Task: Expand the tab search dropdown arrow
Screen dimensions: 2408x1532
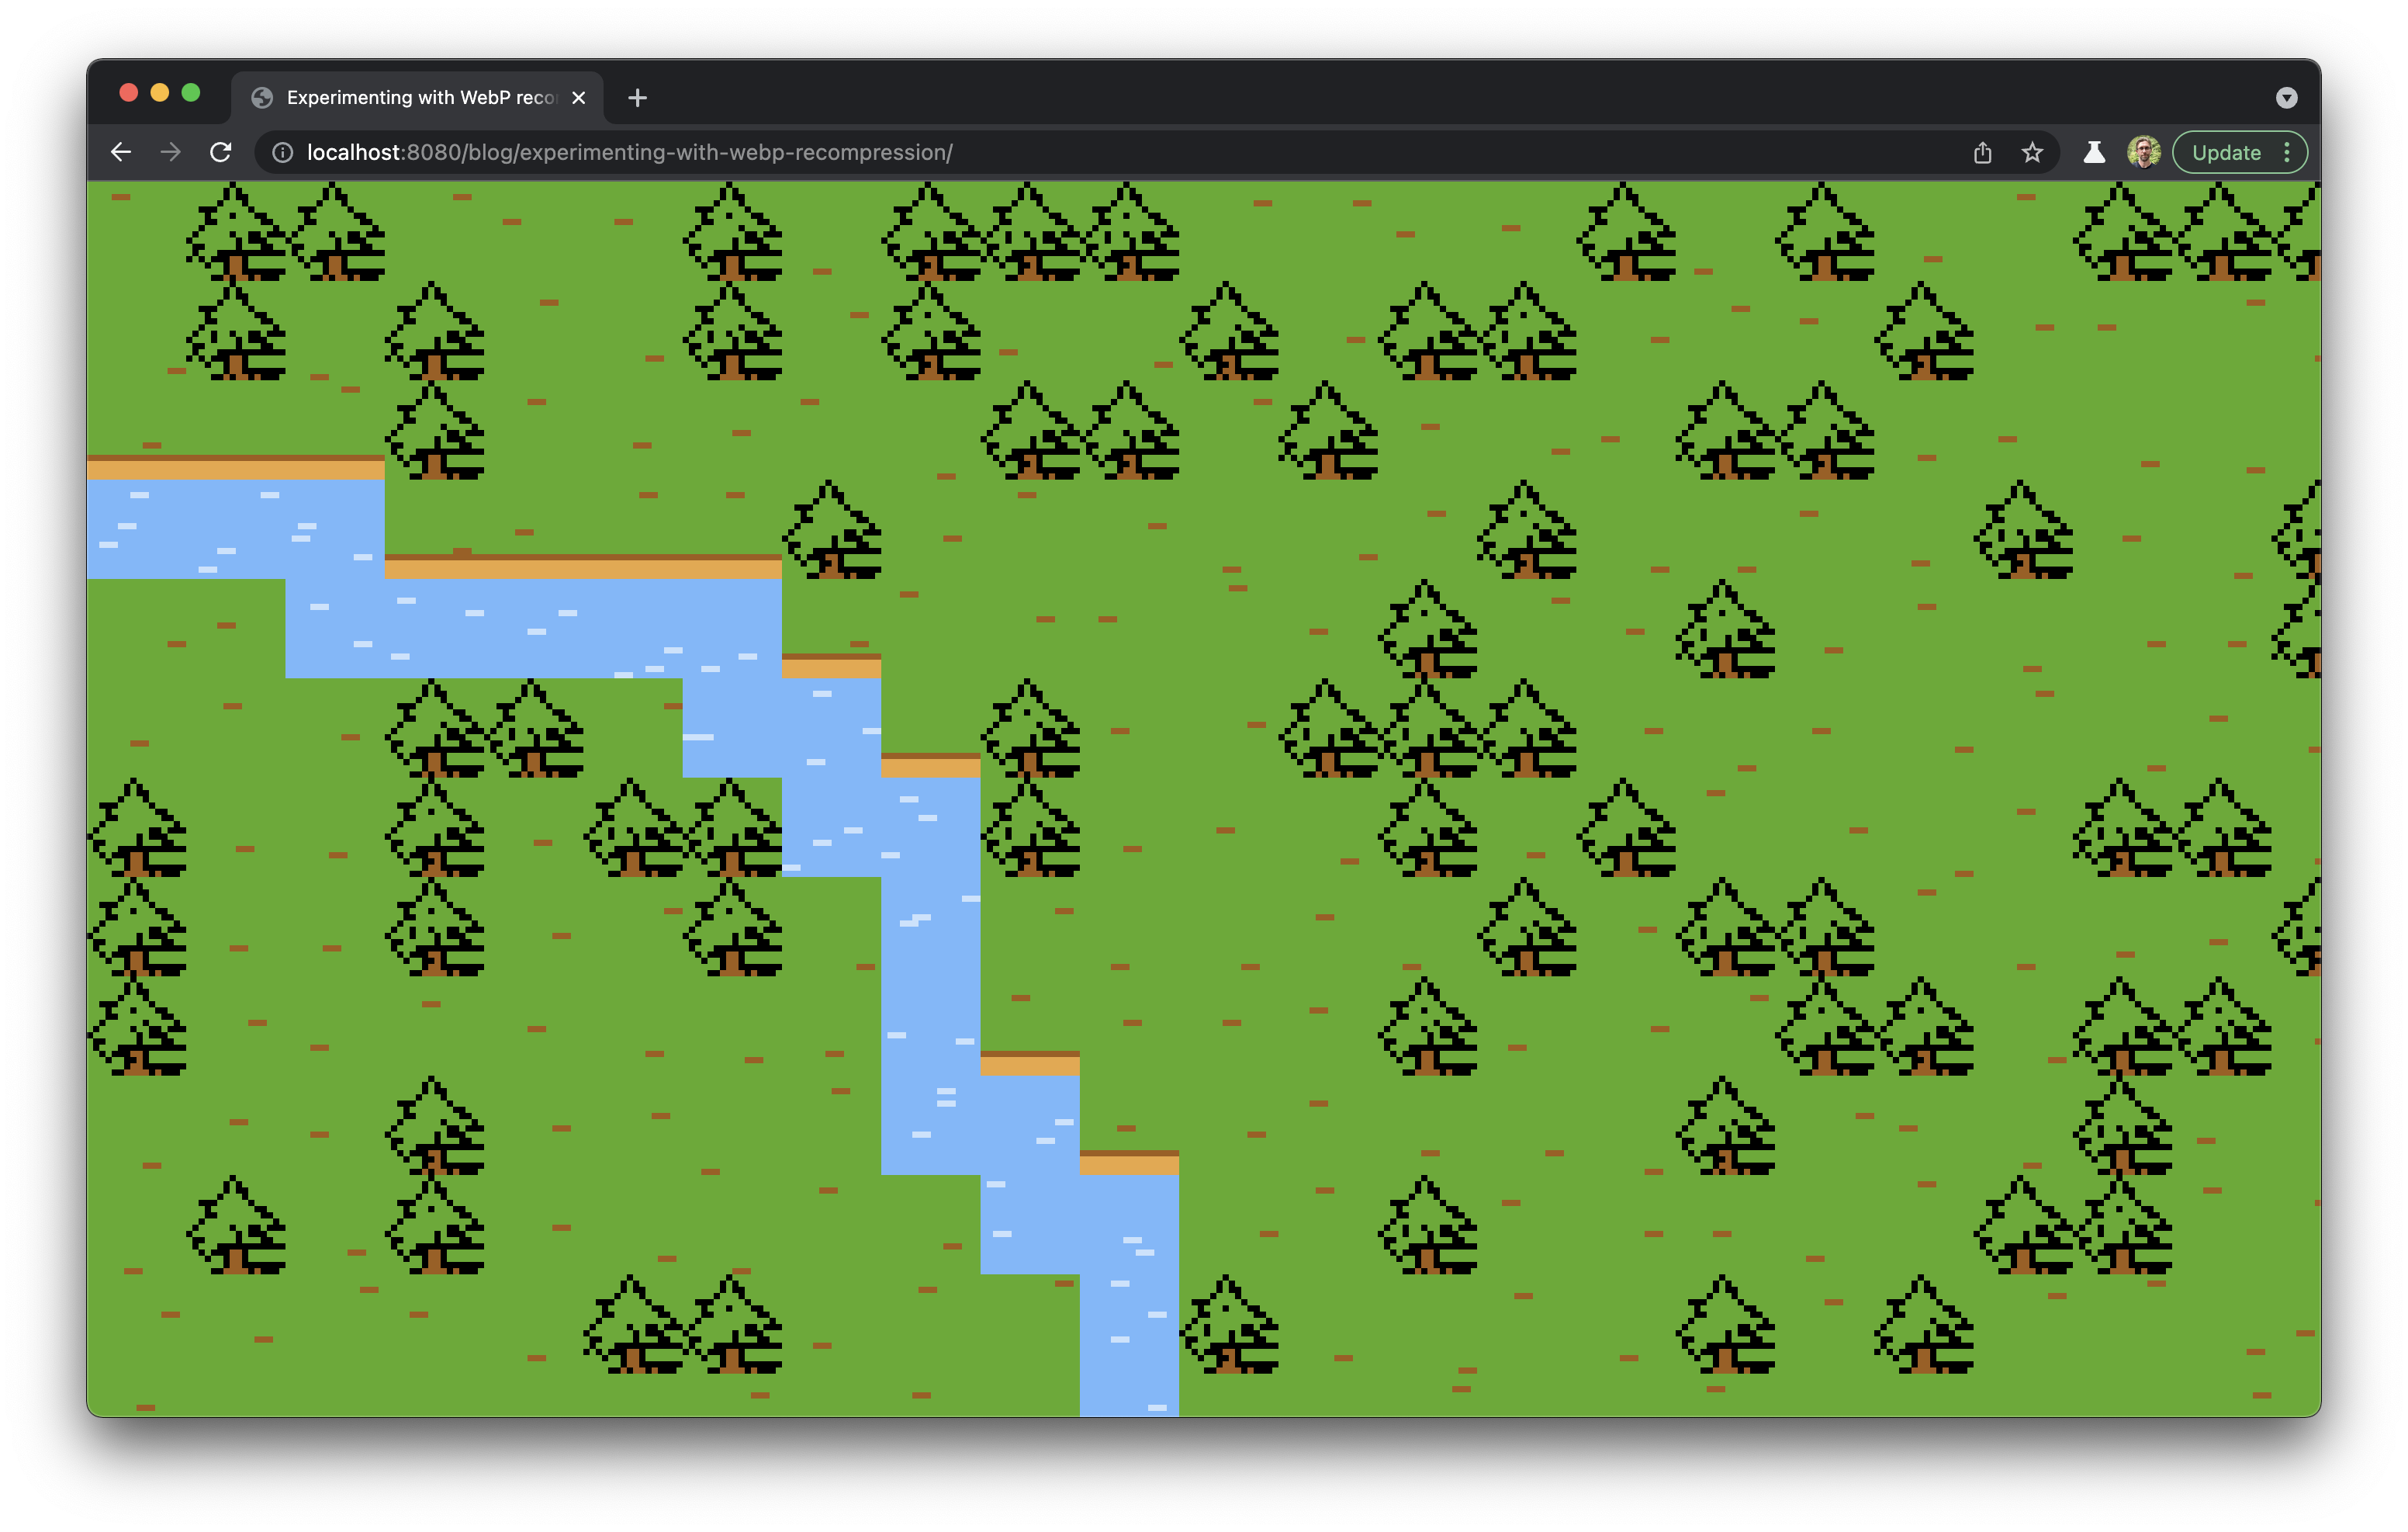Action: tap(2286, 97)
